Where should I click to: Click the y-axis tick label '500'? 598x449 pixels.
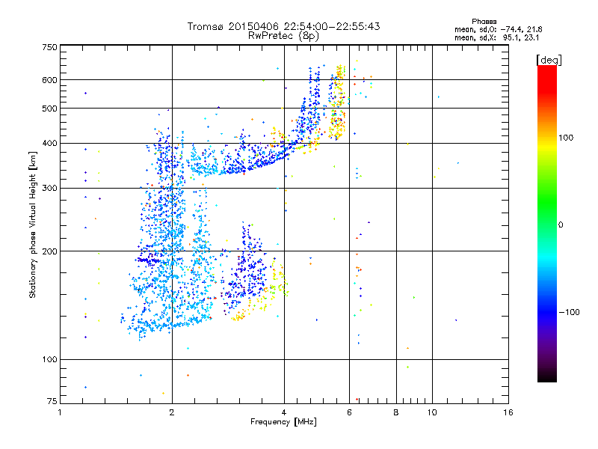(x=49, y=109)
